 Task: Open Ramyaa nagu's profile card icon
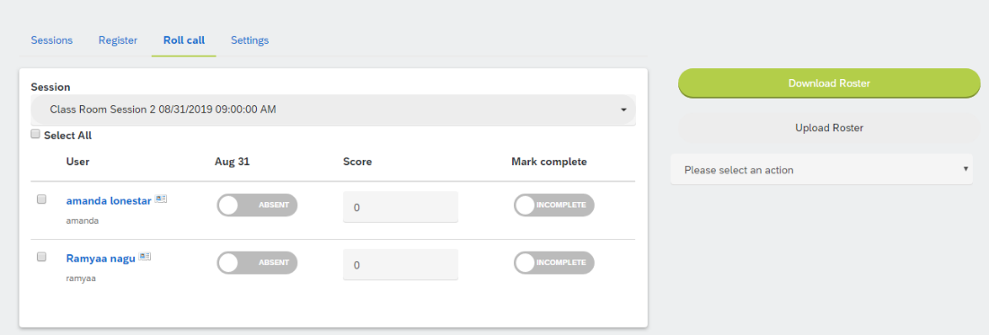[145, 257]
